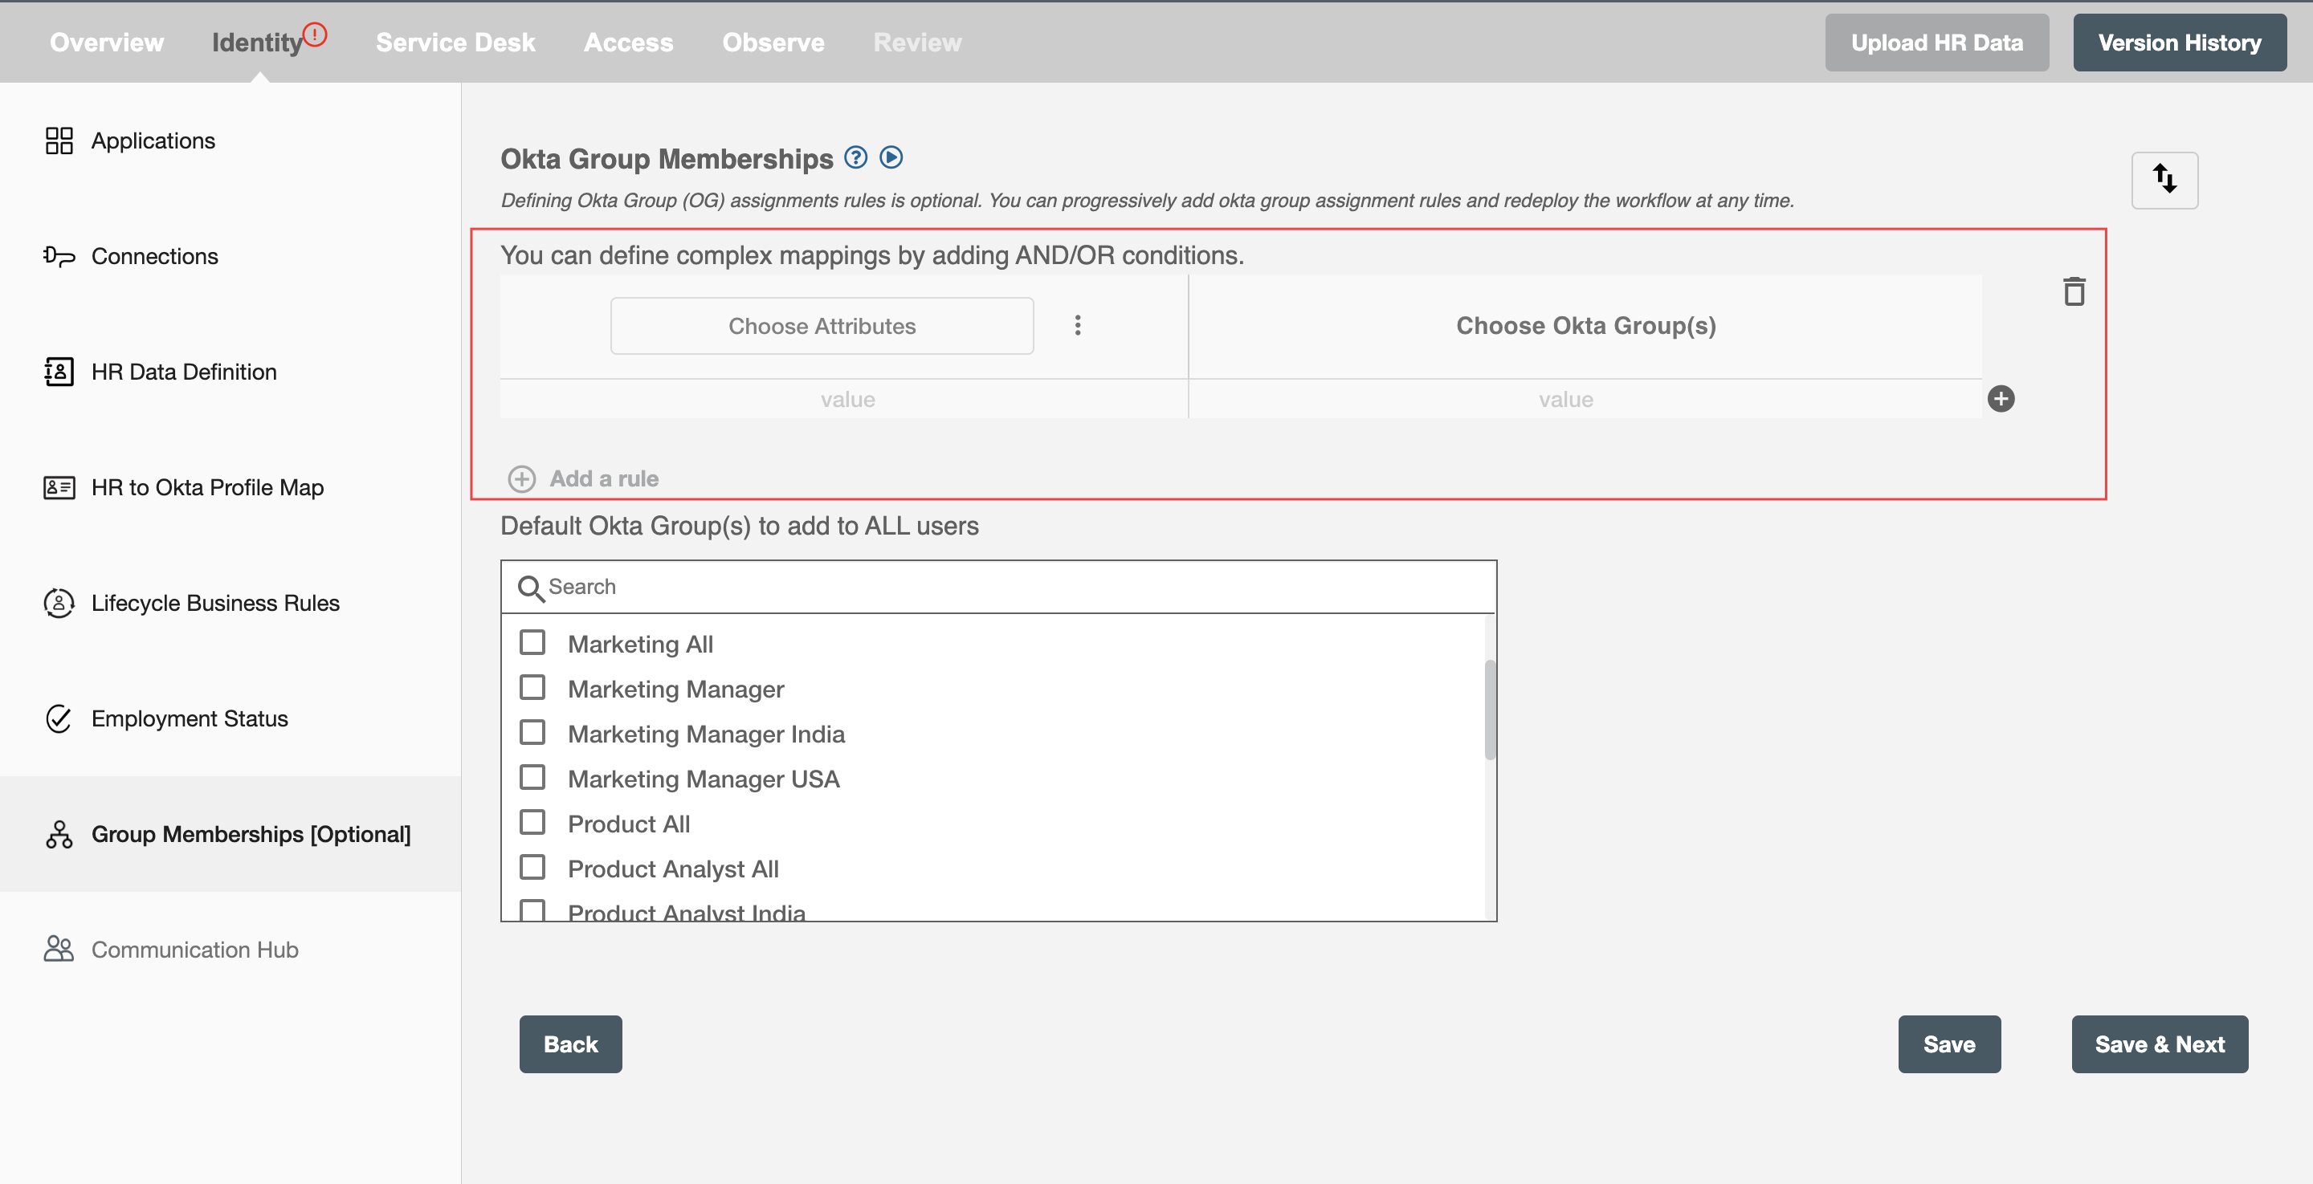The width and height of the screenshot is (2313, 1184).
Task: Open help icon beside Okta Group Memberships
Action: [855, 158]
